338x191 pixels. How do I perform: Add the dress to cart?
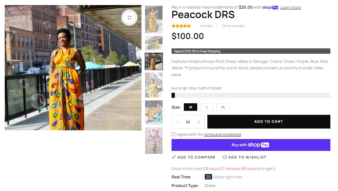tap(269, 122)
